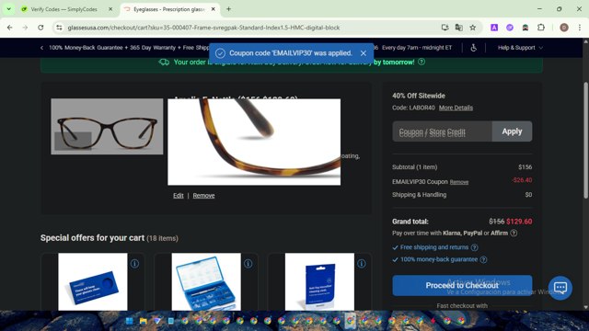589x331 pixels.
Task: Open money-back guarantee help icon
Action: click(483, 259)
